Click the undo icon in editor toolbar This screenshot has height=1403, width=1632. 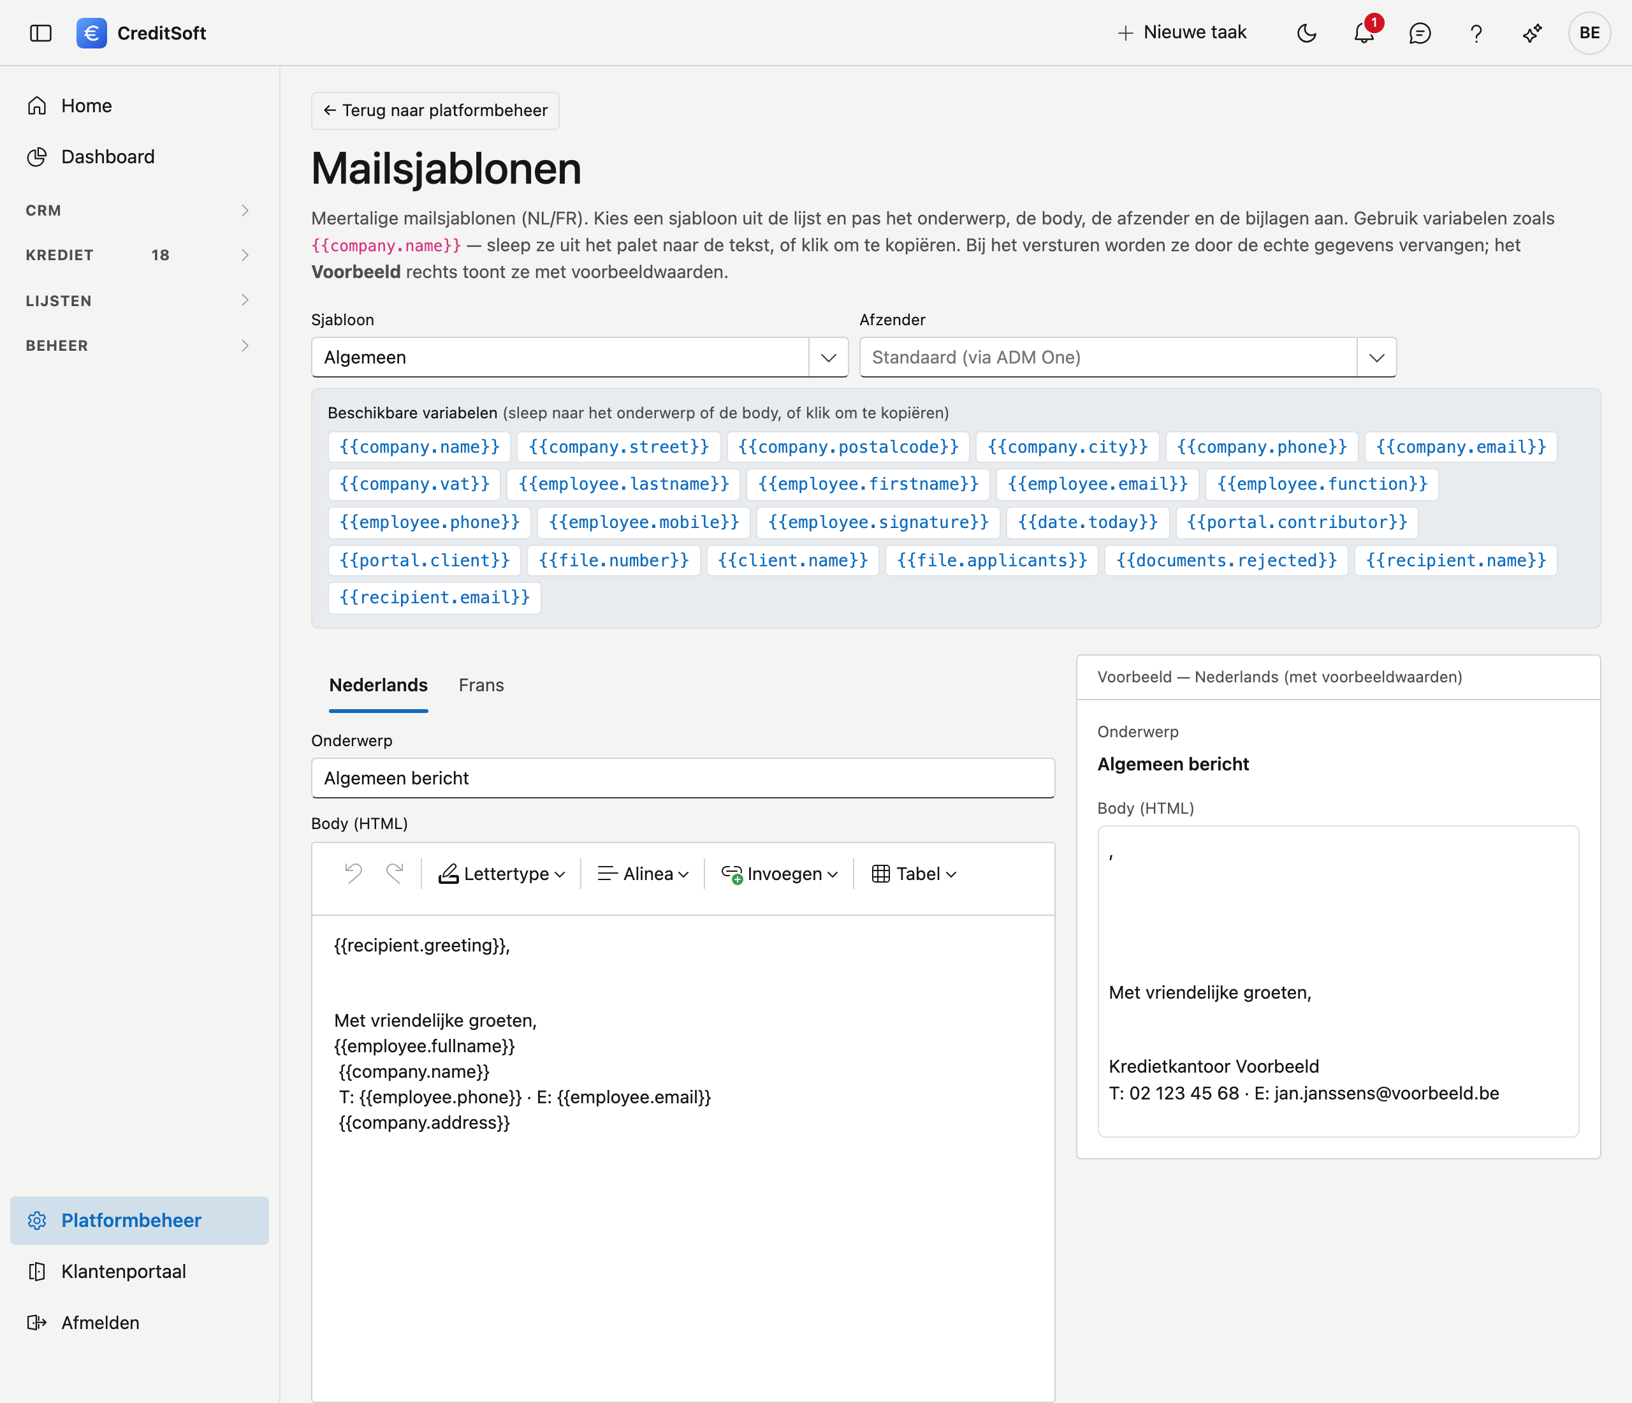(354, 874)
